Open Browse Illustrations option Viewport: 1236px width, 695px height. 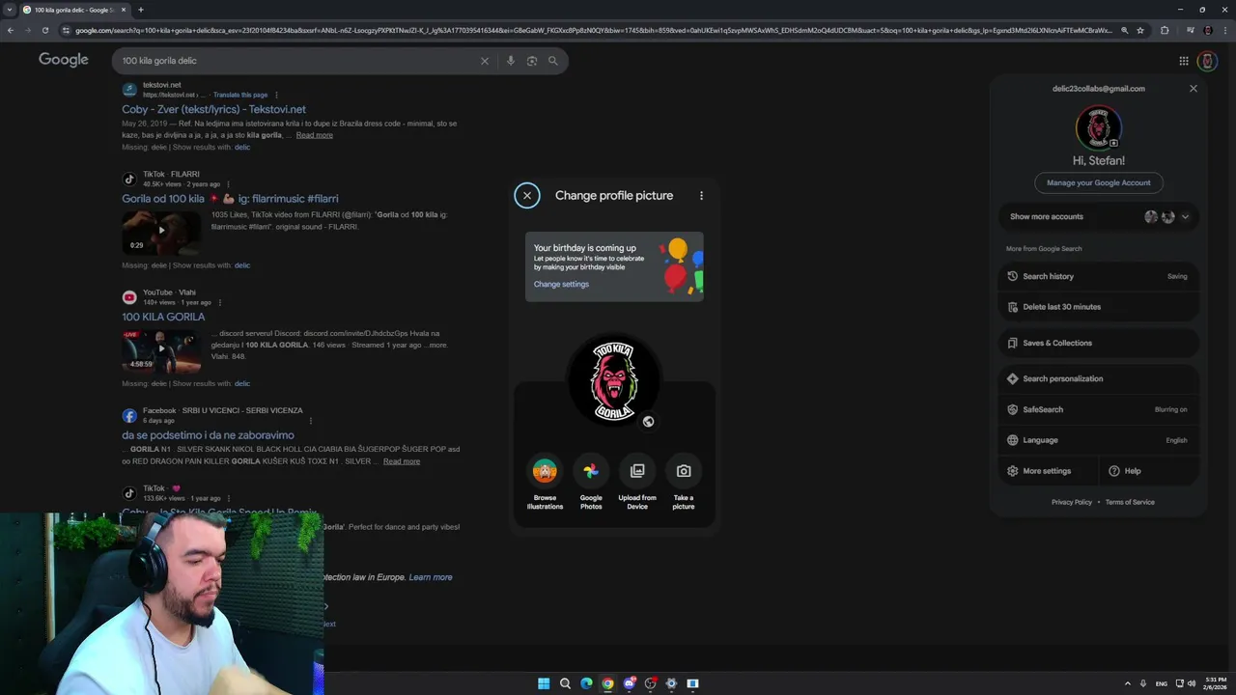point(545,482)
